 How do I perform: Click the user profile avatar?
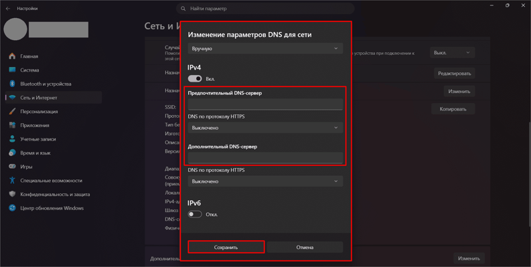[x=15, y=29]
